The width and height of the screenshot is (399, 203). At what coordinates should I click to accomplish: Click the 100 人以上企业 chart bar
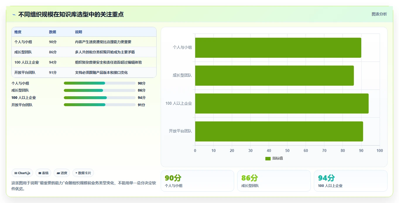(282, 104)
